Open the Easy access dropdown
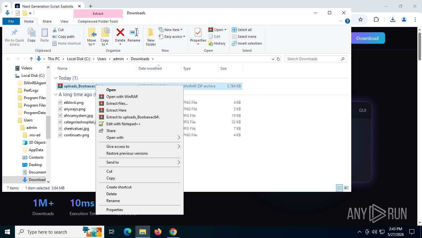Viewport: 422px width, 238px height. coord(172,37)
